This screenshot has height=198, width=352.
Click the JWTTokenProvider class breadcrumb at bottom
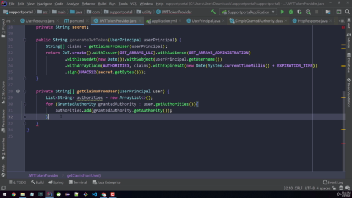click(43, 175)
